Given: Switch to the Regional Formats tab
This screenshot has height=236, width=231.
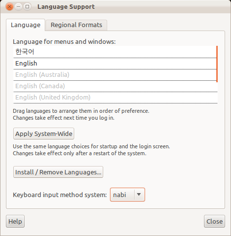Looking at the screenshot, I should (x=76, y=25).
